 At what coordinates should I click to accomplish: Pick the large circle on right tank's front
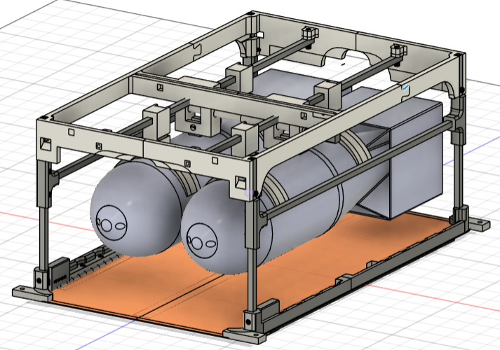pyautogui.click(x=202, y=241)
